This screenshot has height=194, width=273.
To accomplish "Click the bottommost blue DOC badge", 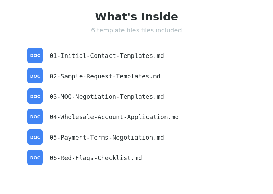I will [x=35, y=158].
